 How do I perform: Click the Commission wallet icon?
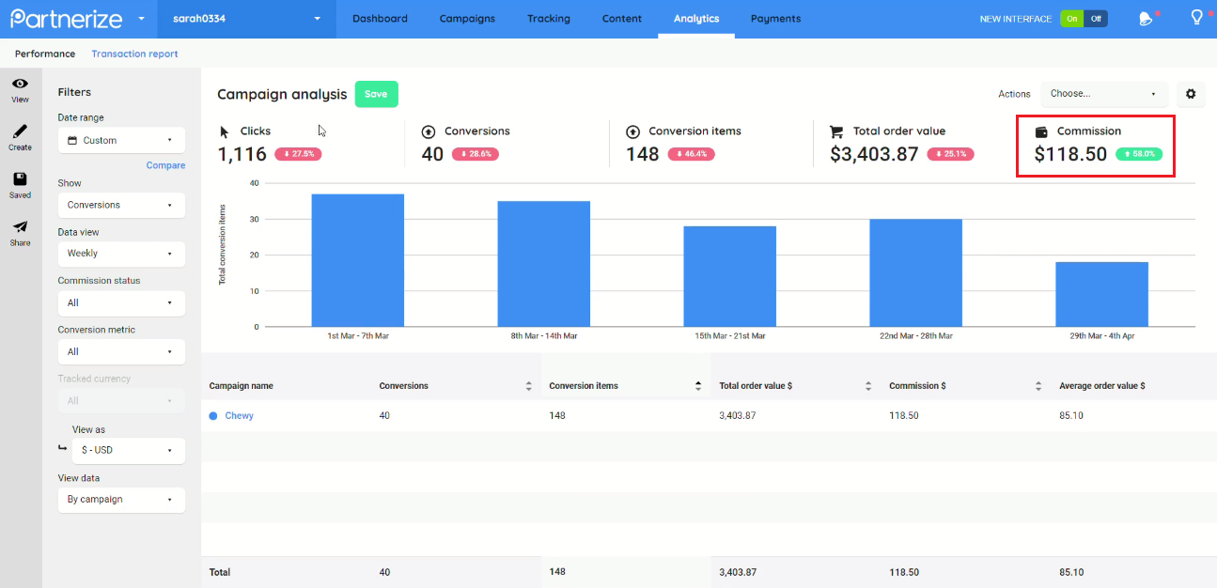(x=1041, y=132)
